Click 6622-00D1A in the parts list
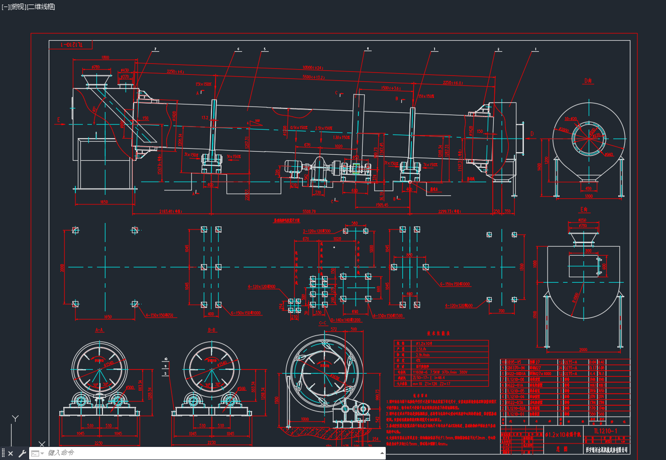 pyautogui.click(x=516, y=374)
